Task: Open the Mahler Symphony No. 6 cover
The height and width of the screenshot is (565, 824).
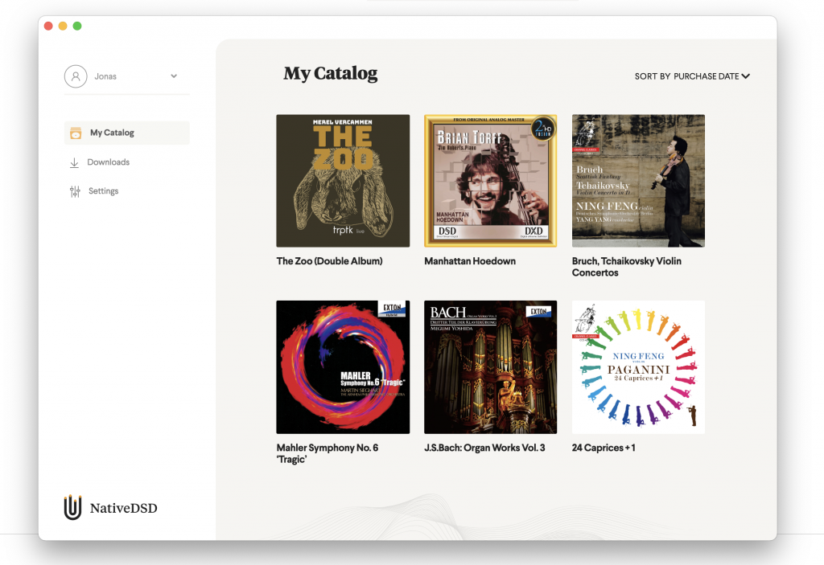Action: pyautogui.click(x=343, y=367)
